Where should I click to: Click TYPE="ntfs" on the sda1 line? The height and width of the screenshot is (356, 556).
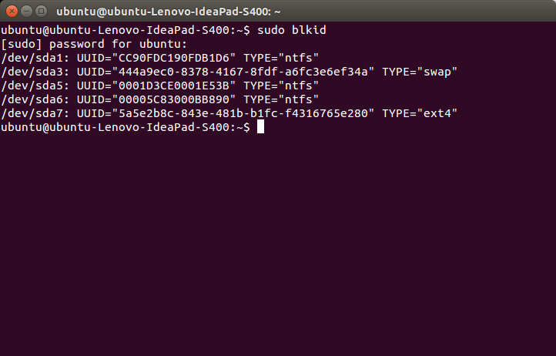click(x=280, y=57)
